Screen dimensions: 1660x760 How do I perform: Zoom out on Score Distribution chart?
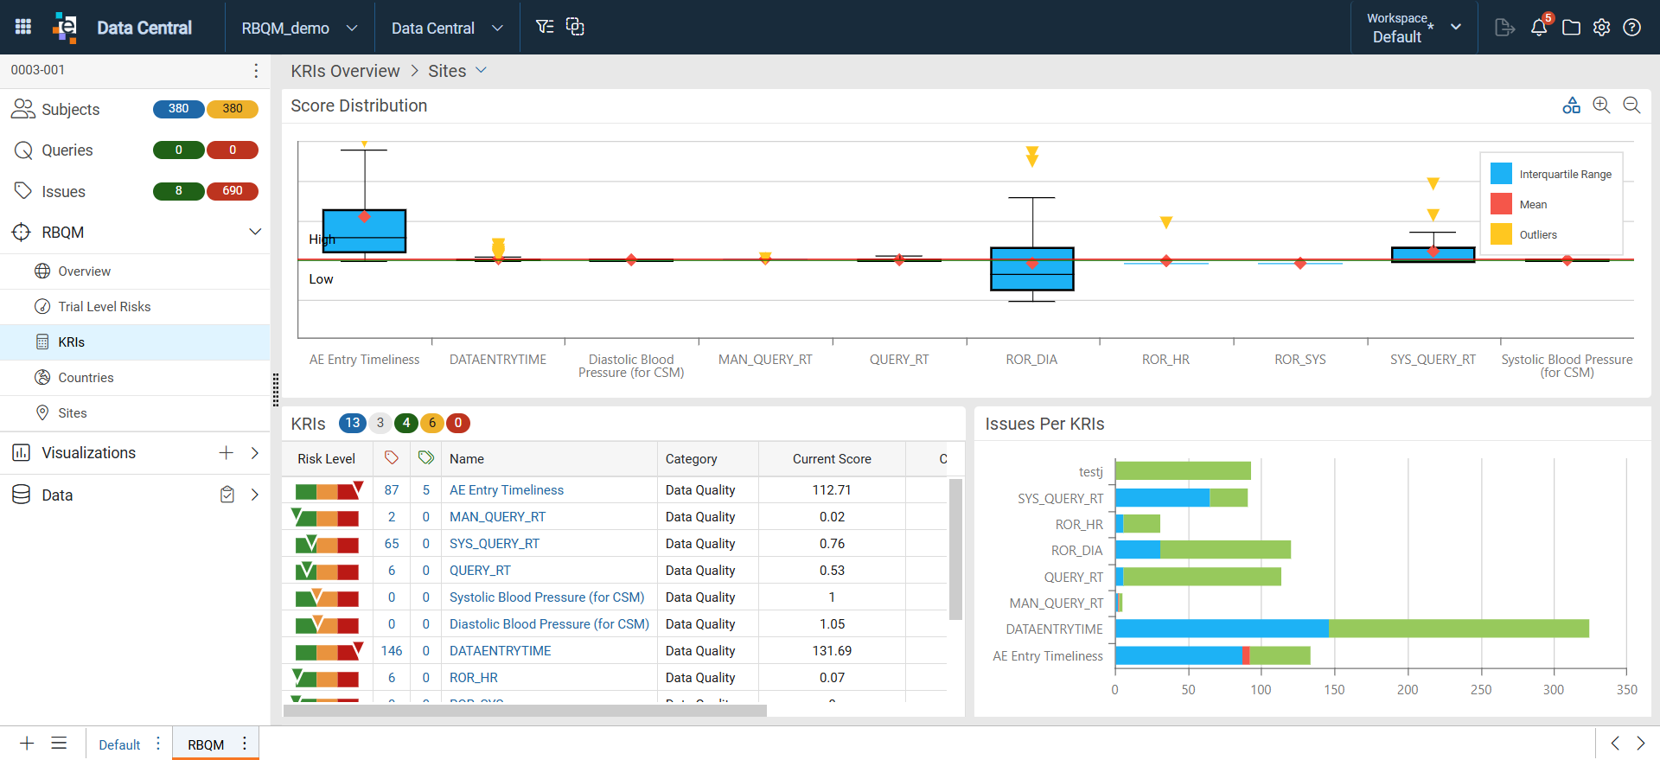(x=1631, y=105)
